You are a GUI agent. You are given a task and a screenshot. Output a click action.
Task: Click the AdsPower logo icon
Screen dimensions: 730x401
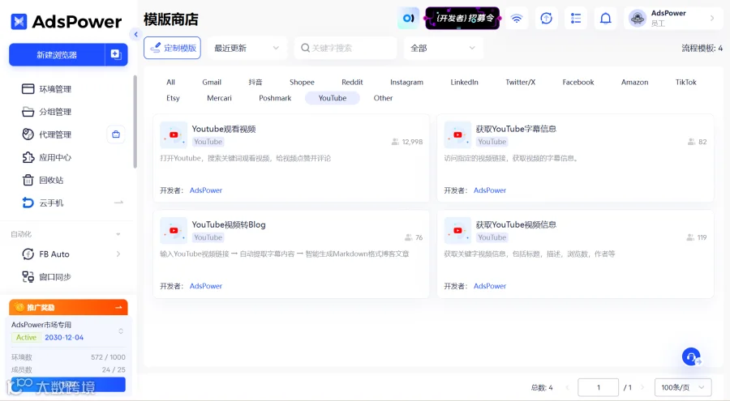[x=19, y=21]
